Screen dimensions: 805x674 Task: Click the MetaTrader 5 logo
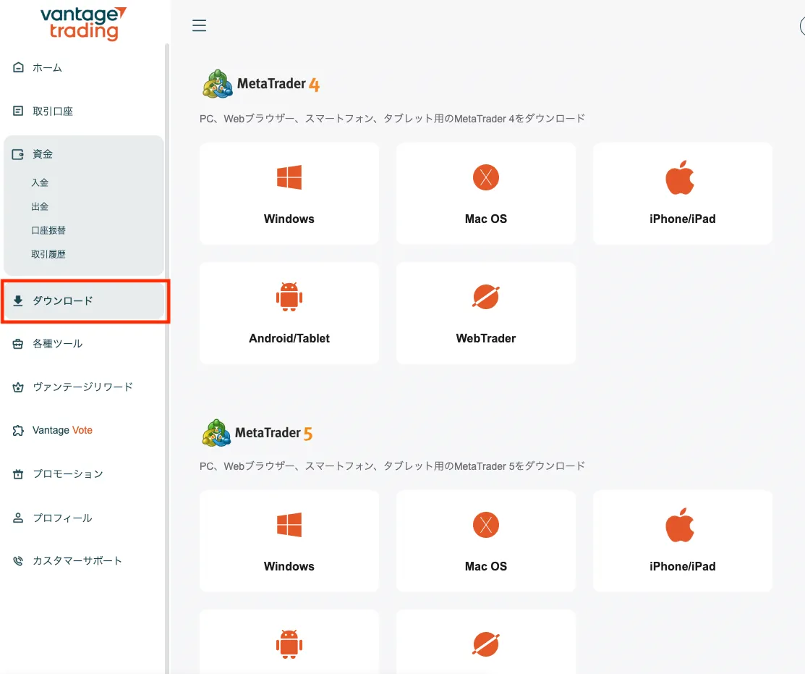(257, 433)
